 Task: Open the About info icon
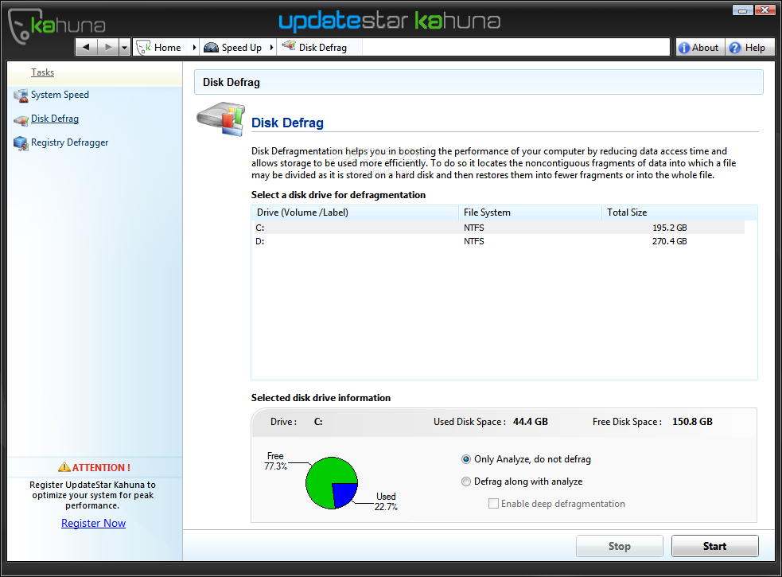(684, 48)
